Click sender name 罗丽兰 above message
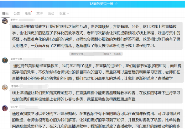The height and width of the screenshot is (135, 187). pyautogui.click(x=14, y=20)
